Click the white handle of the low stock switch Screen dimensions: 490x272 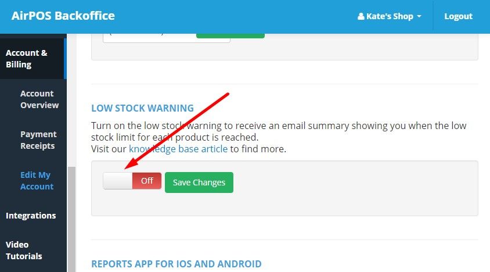pyautogui.click(x=118, y=181)
